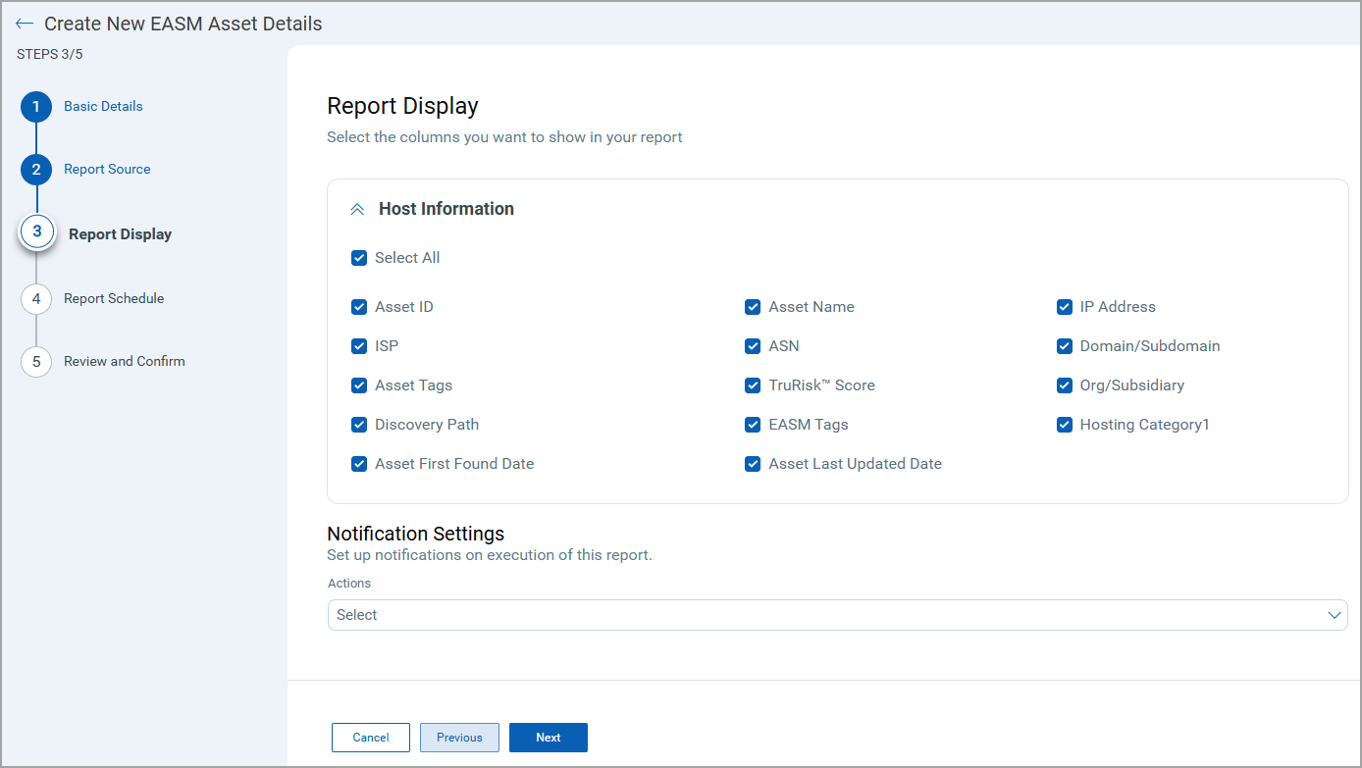The height and width of the screenshot is (768, 1362).
Task: Uncheck the IP Address checkbox
Action: point(1065,307)
